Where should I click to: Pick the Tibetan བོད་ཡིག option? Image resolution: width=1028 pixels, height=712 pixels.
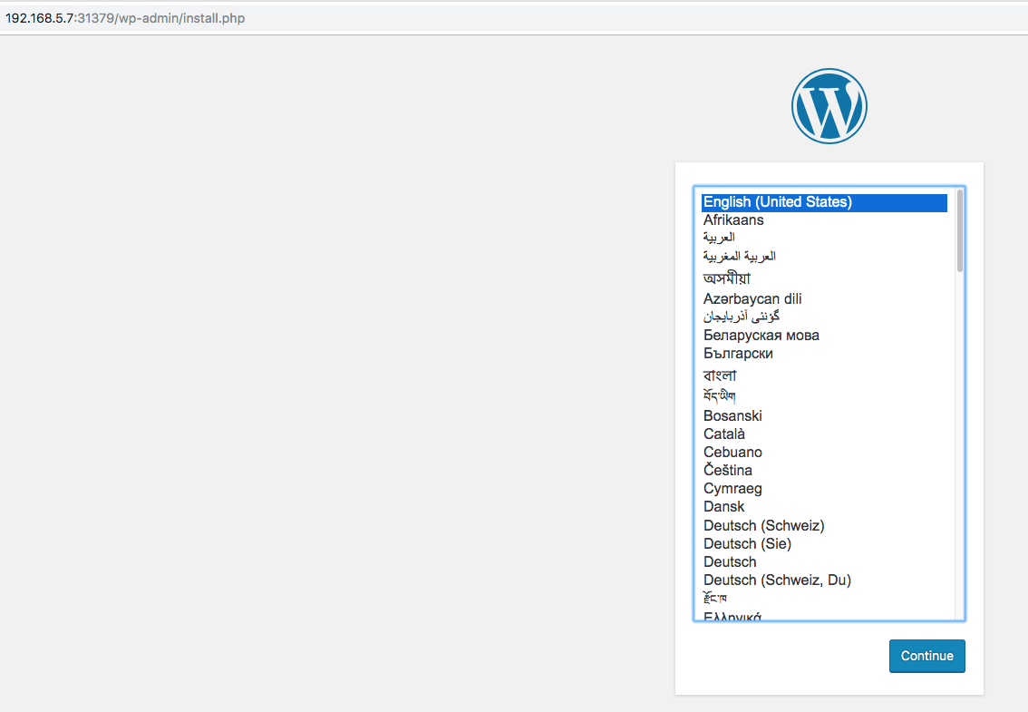(x=824, y=395)
